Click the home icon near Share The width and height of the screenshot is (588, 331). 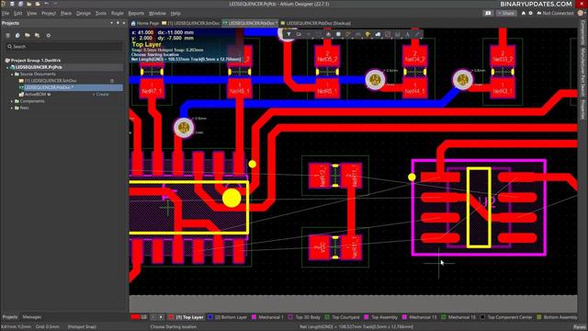point(524,13)
